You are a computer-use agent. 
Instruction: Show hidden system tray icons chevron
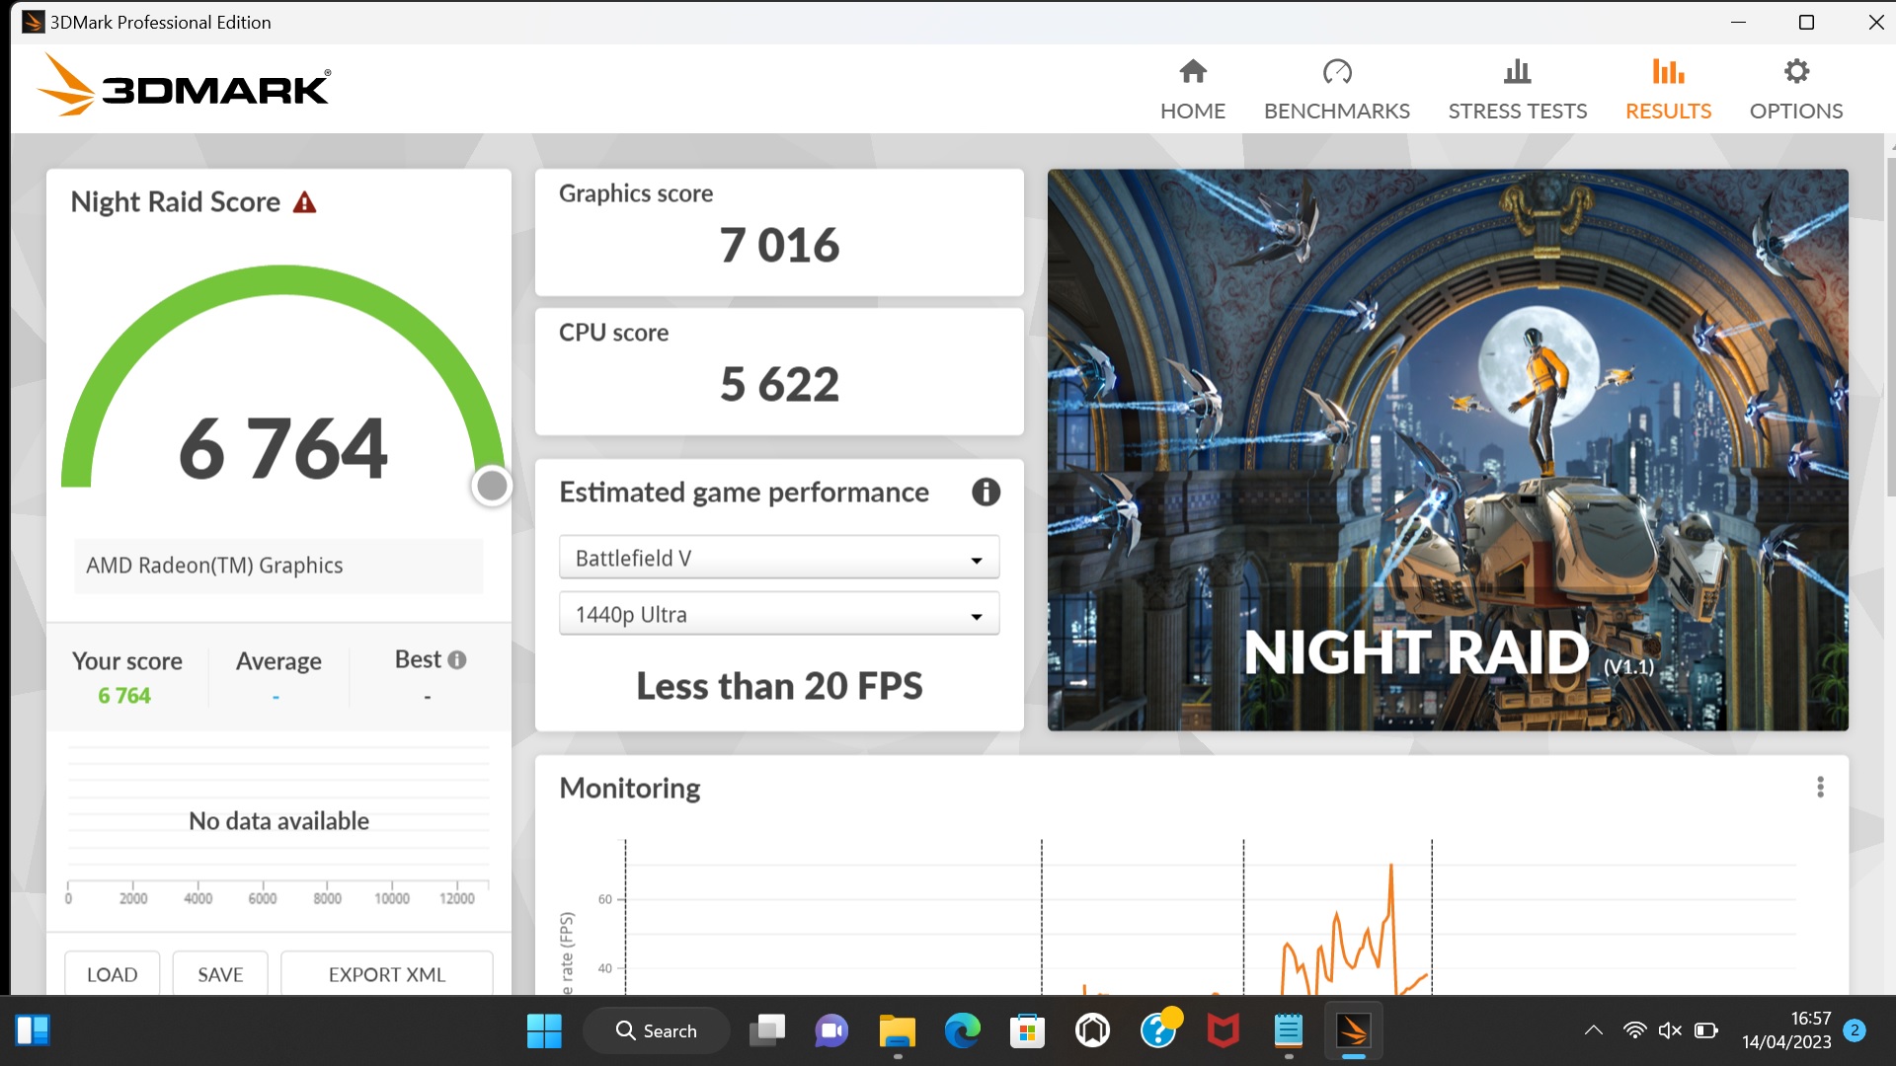click(1593, 1030)
